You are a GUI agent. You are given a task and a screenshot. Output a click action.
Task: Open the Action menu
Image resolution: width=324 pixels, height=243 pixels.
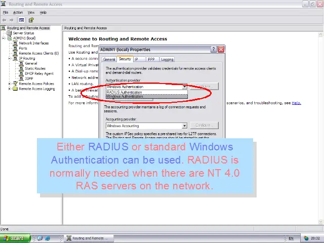point(18,12)
